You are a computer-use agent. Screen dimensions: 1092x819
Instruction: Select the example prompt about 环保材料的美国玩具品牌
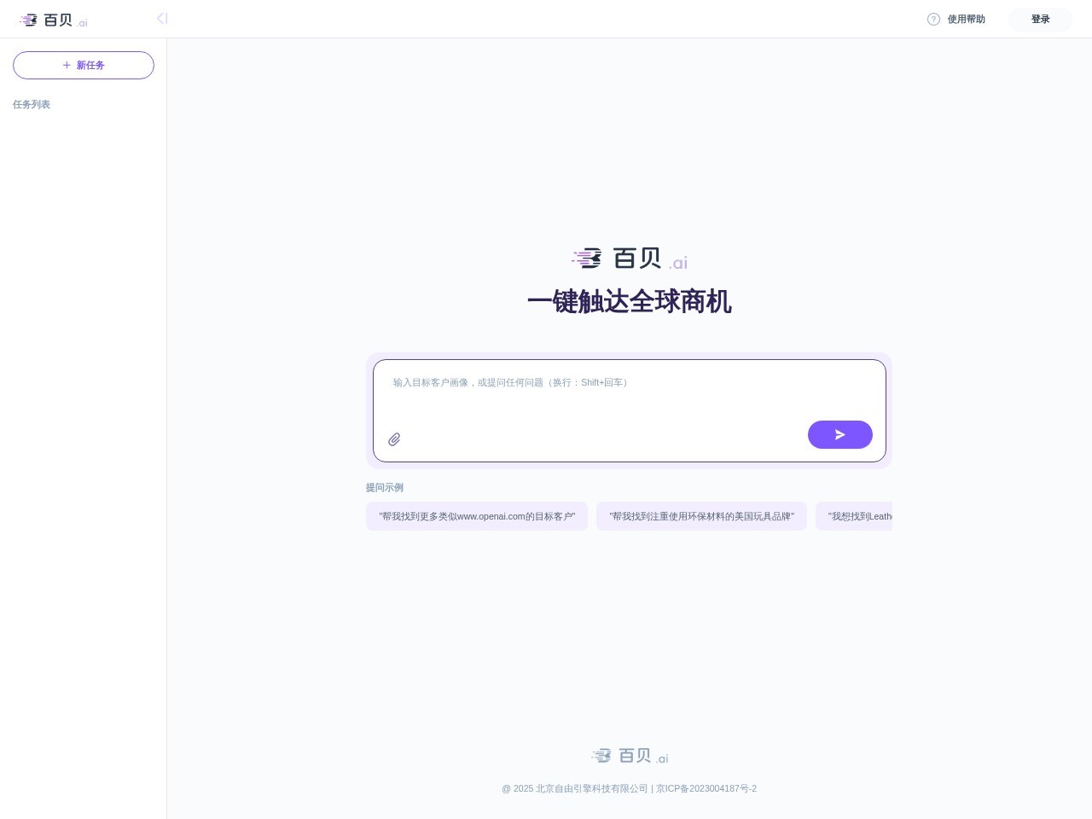coord(701,516)
